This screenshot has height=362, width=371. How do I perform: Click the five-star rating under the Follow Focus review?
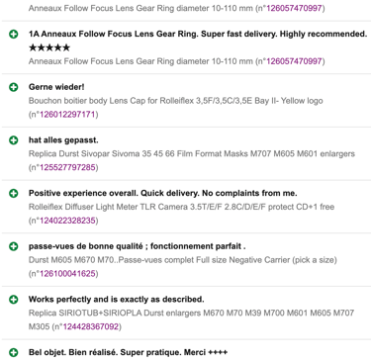pos(49,47)
